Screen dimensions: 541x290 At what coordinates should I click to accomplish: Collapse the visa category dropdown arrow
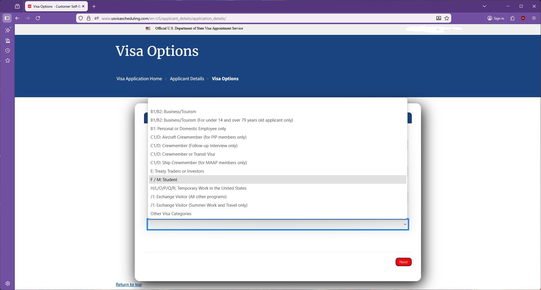coord(405,225)
